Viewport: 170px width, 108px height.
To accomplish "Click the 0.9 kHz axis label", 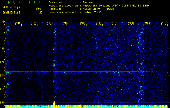I will (x=2, y=62).
